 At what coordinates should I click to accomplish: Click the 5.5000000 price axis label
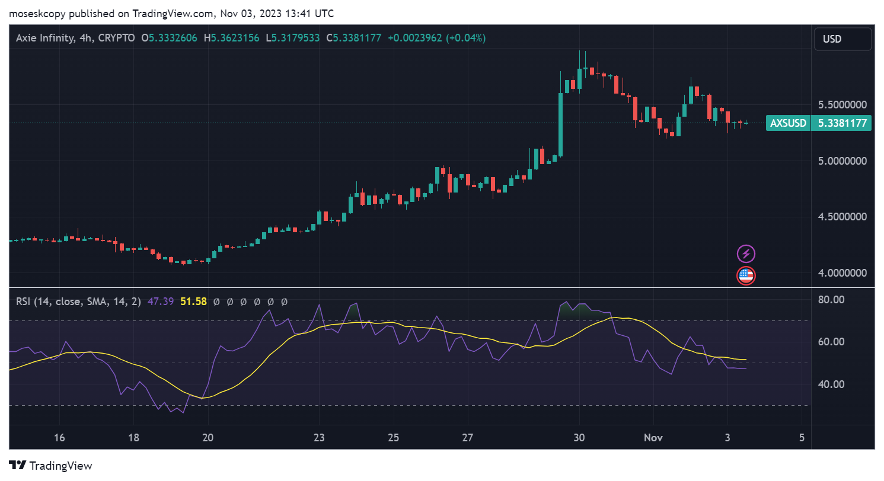click(844, 105)
